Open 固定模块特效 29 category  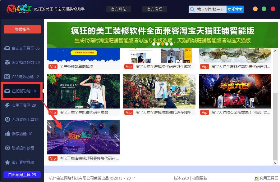point(22,63)
